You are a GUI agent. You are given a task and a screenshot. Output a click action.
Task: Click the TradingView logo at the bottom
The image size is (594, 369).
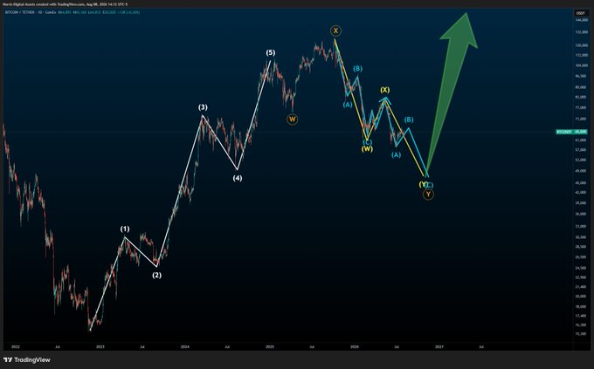tap(27, 360)
